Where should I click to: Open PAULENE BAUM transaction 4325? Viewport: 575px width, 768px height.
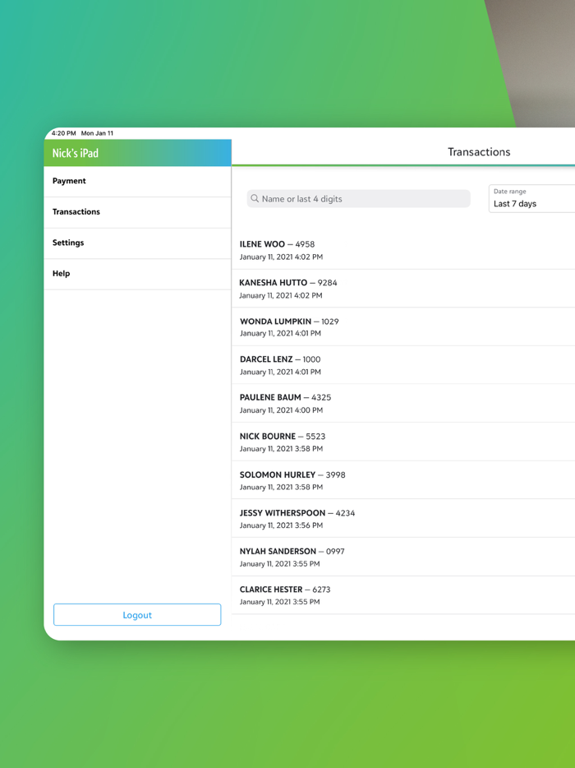[x=403, y=403]
